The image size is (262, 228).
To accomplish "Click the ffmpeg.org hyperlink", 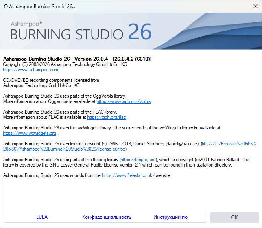I will 138,160.
